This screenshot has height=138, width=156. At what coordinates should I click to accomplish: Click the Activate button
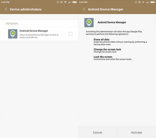click(136, 132)
